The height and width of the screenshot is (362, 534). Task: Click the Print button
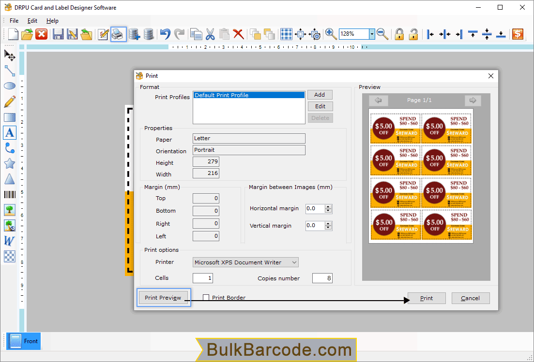[x=427, y=298]
